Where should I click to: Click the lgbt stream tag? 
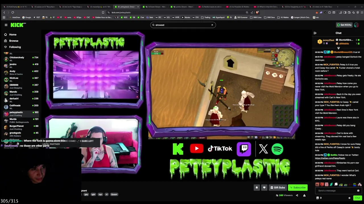(x=93, y=195)
